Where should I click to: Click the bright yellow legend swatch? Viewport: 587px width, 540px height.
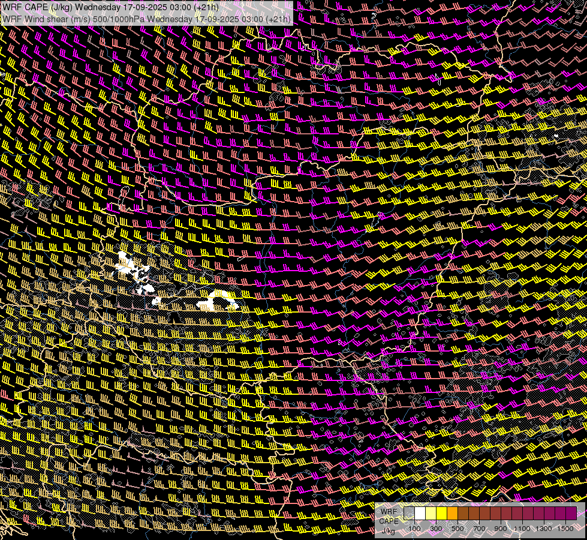click(442, 514)
